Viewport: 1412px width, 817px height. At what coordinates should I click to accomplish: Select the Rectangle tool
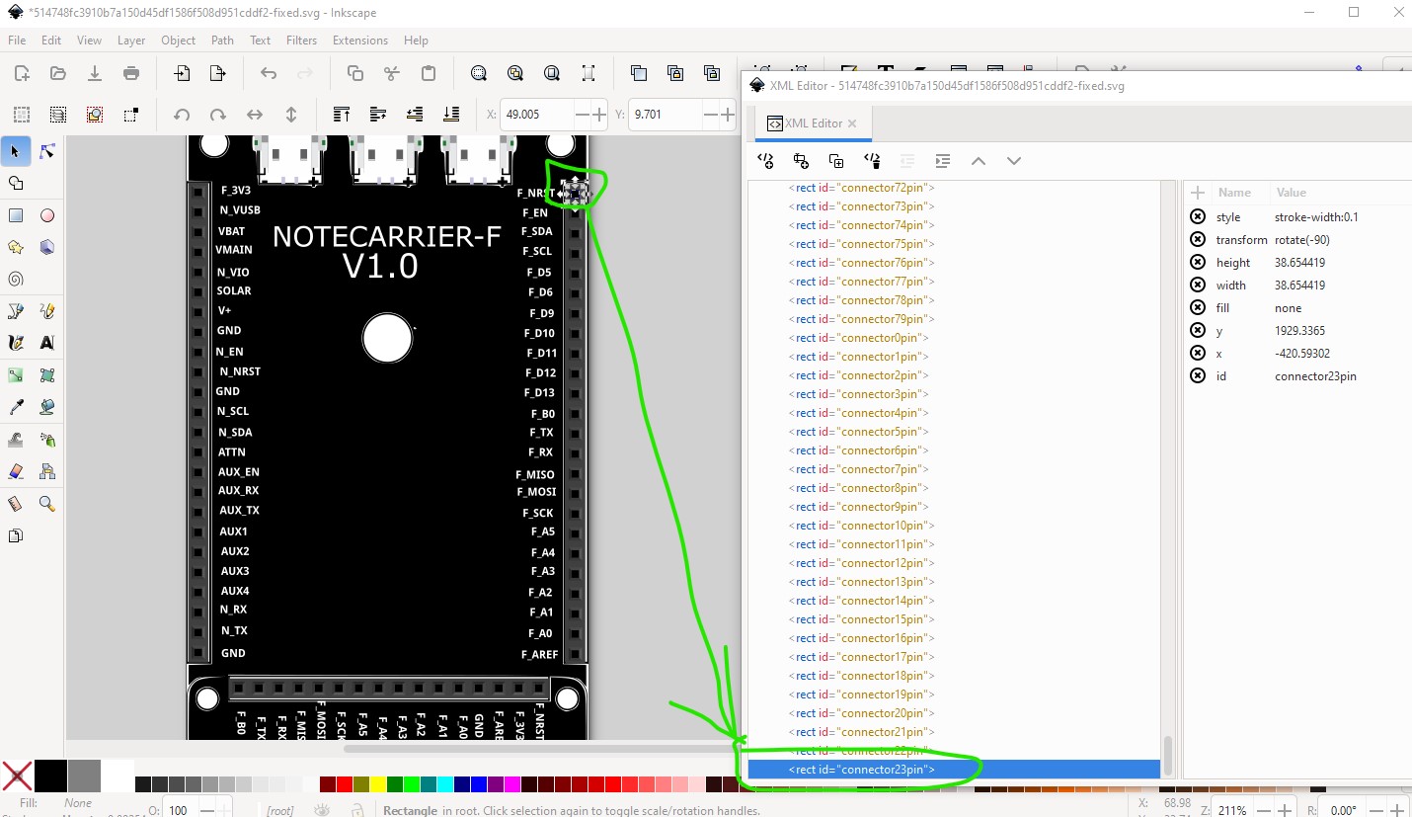(x=15, y=215)
